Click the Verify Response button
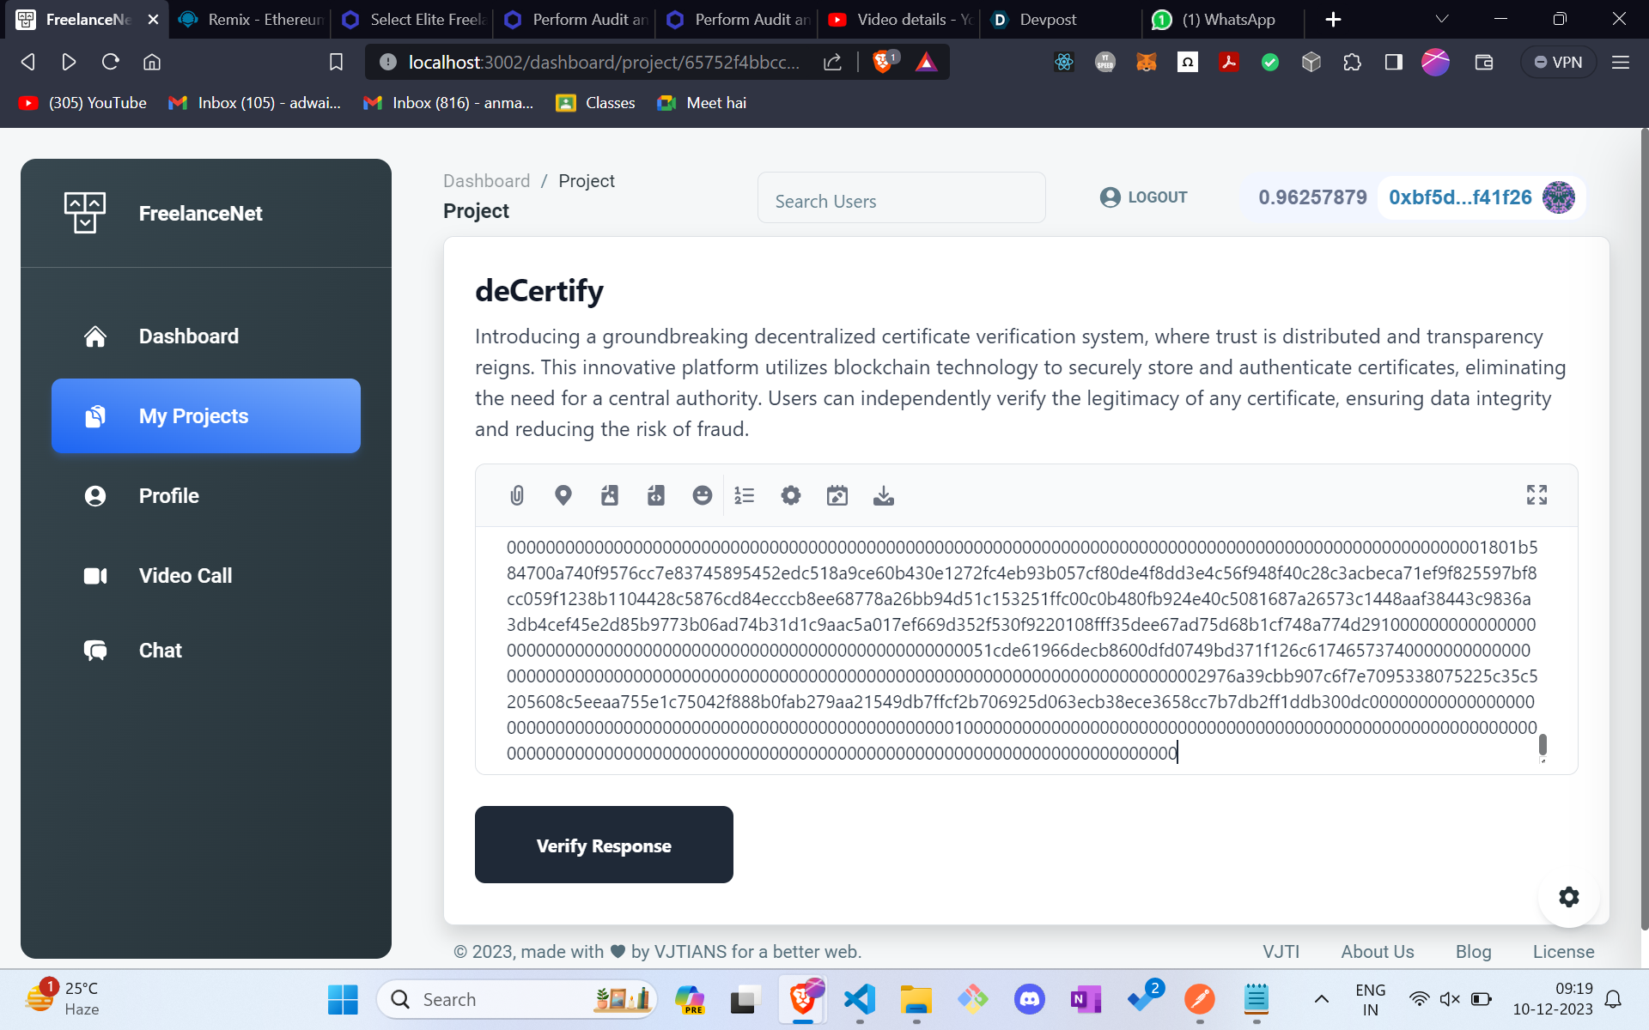Image resolution: width=1649 pixels, height=1030 pixels. 604,845
